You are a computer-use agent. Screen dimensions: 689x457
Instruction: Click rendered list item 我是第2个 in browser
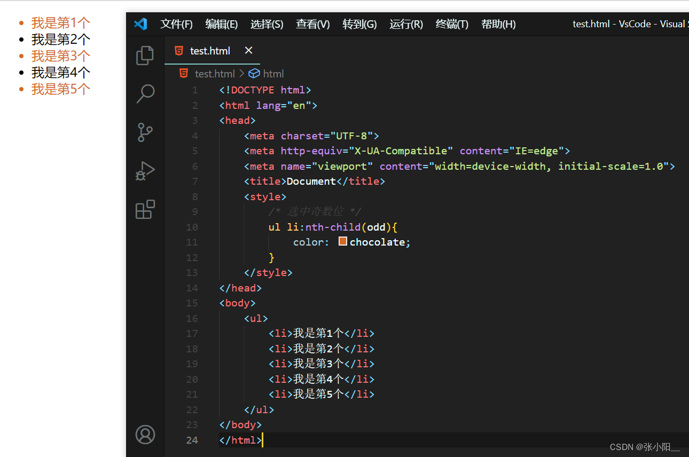coord(60,40)
